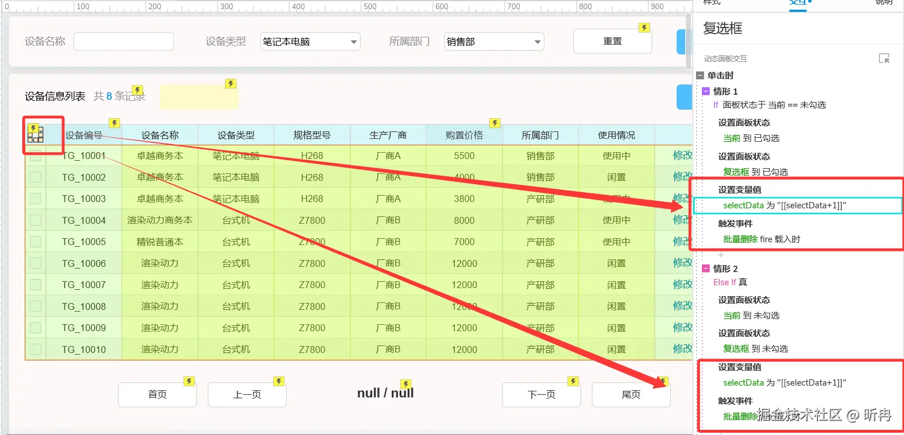Image resolution: width=904 pixels, height=435 pixels.
Task: Tick the checkbox in the TG_10009 row
Action: point(36,328)
